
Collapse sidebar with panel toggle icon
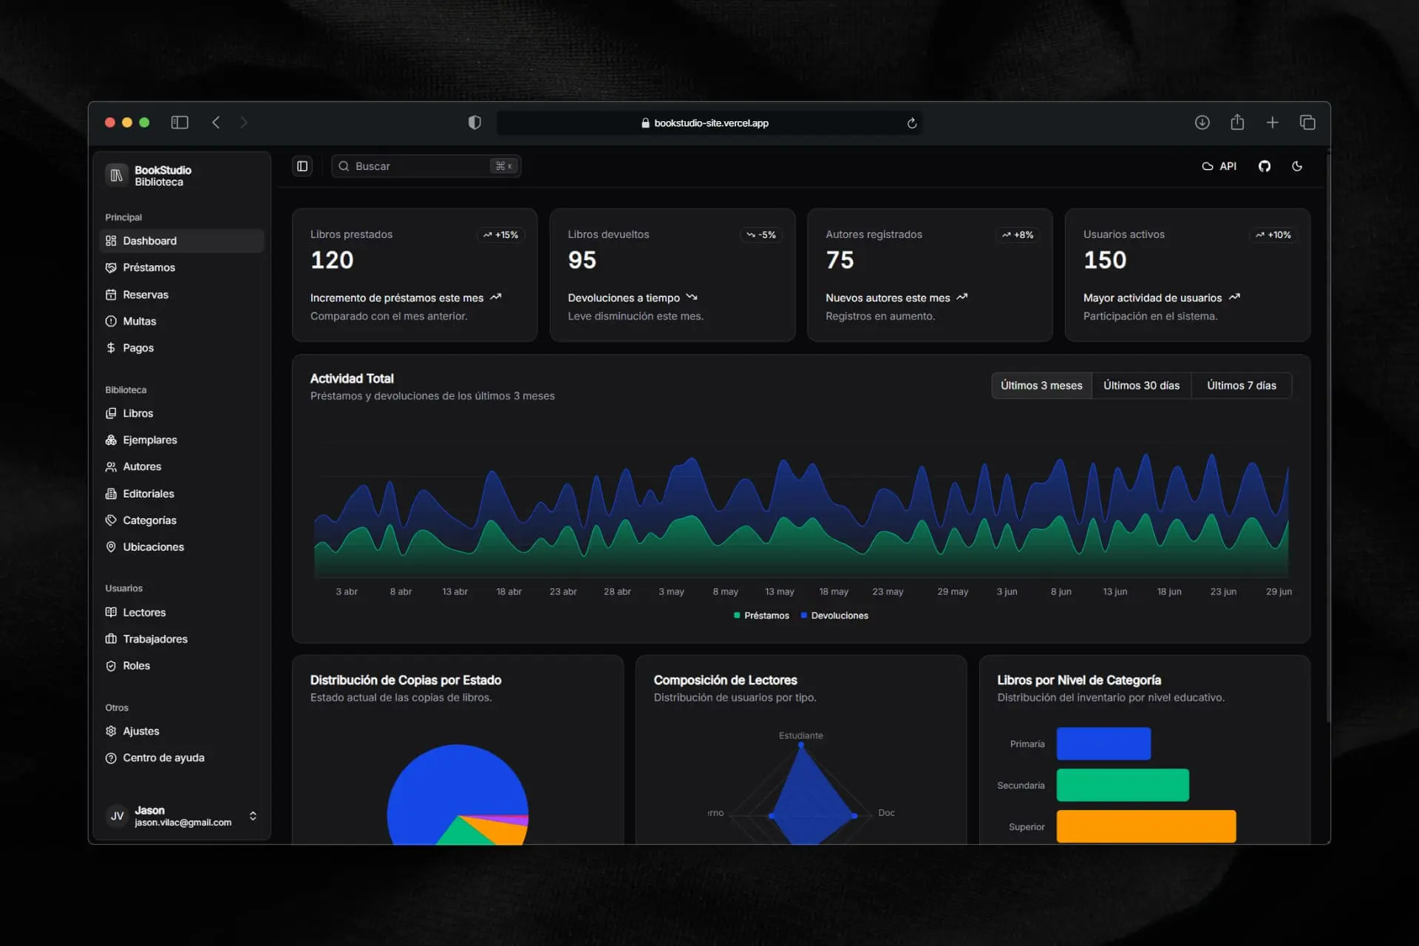click(x=302, y=166)
